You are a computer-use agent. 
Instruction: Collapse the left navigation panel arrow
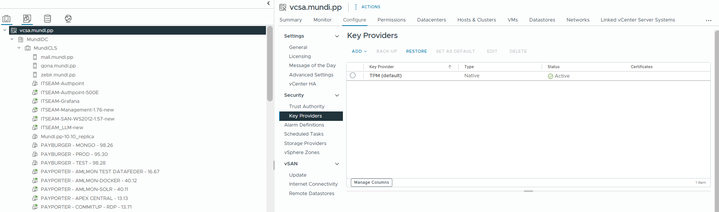[268, 3]
